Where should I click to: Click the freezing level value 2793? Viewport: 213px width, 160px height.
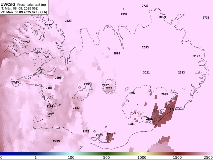point(87,84)
